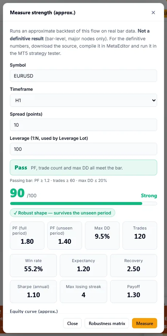Click the Spread (points) input field
167x336 pixels.
tap(83, 125)
